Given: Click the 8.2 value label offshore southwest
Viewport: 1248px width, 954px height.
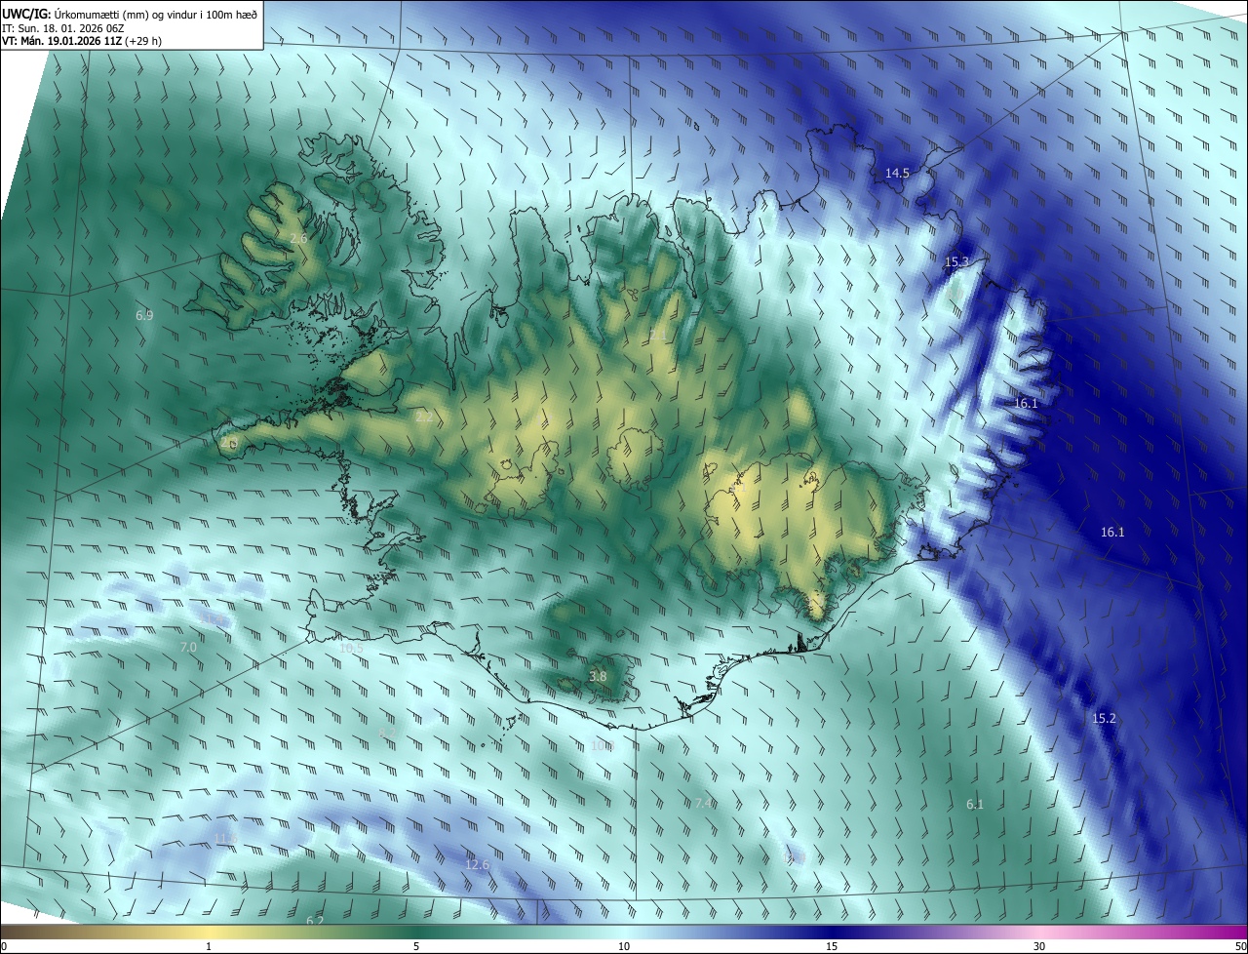Looking at the screenshot, I should 387,732.
